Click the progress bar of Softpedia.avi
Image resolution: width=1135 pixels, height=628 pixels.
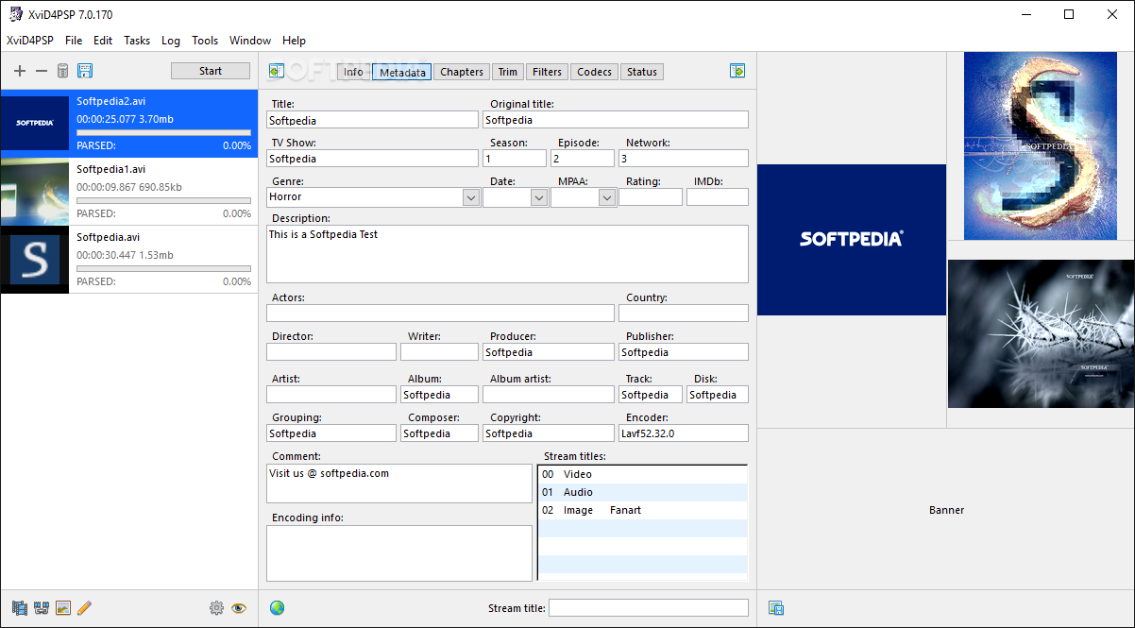pos(163,268)
